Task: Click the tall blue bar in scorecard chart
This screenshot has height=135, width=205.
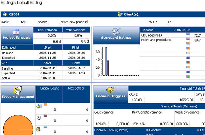Action: tap(106, 61)
